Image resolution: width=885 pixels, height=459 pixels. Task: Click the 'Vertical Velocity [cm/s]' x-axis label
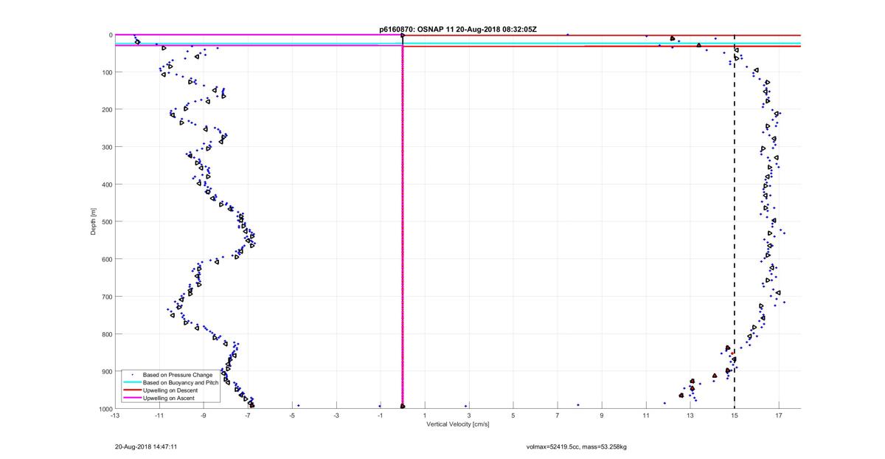[457, 424]
